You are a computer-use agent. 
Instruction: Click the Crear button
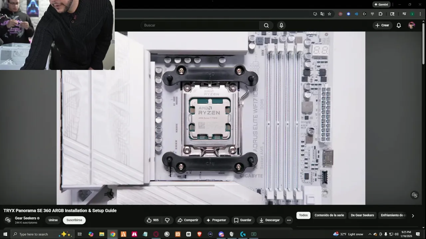pos(382,25)
